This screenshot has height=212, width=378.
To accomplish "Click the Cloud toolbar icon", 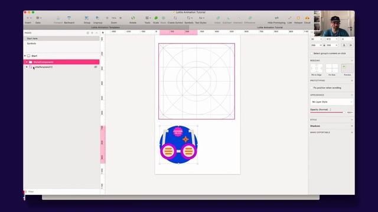I will (x=307, y=18).
